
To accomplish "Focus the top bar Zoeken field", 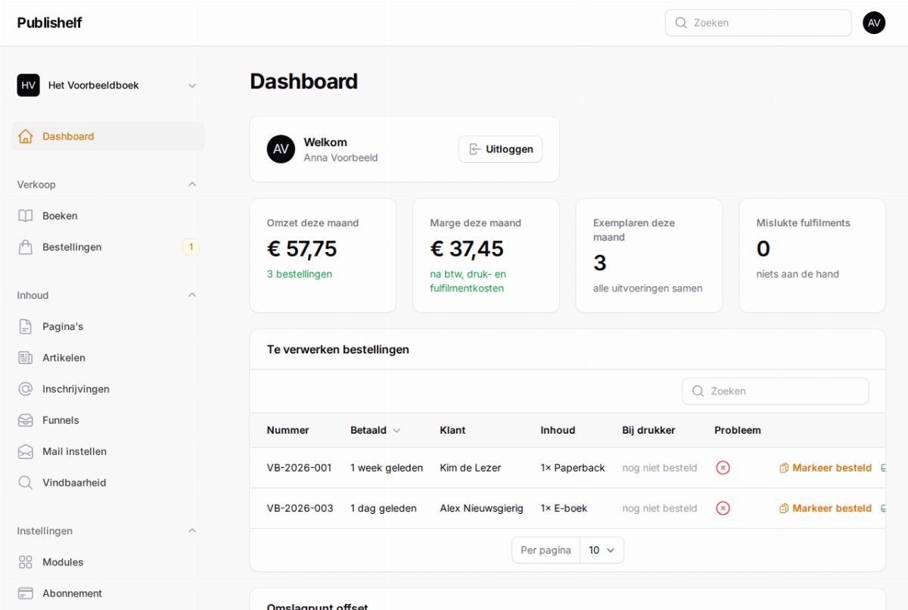I will [x=758, y=23].
